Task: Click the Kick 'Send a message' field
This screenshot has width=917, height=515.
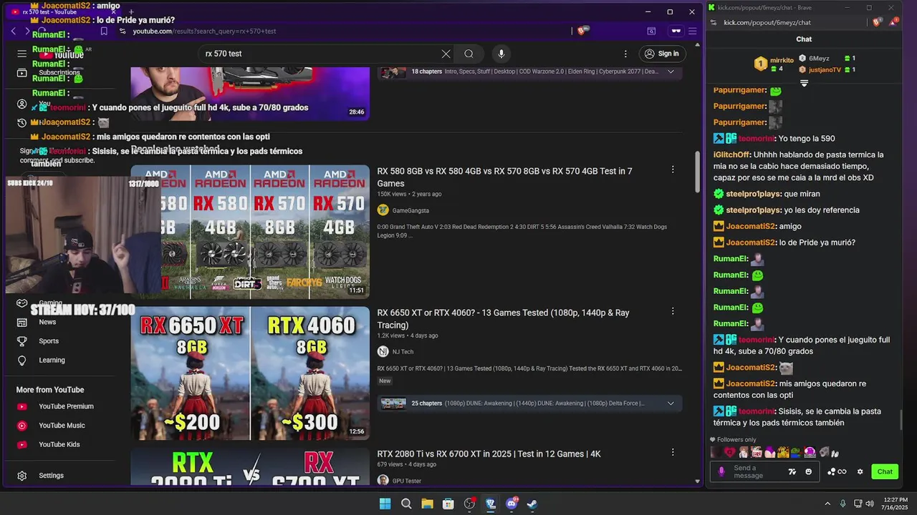Action: (758, 472)
